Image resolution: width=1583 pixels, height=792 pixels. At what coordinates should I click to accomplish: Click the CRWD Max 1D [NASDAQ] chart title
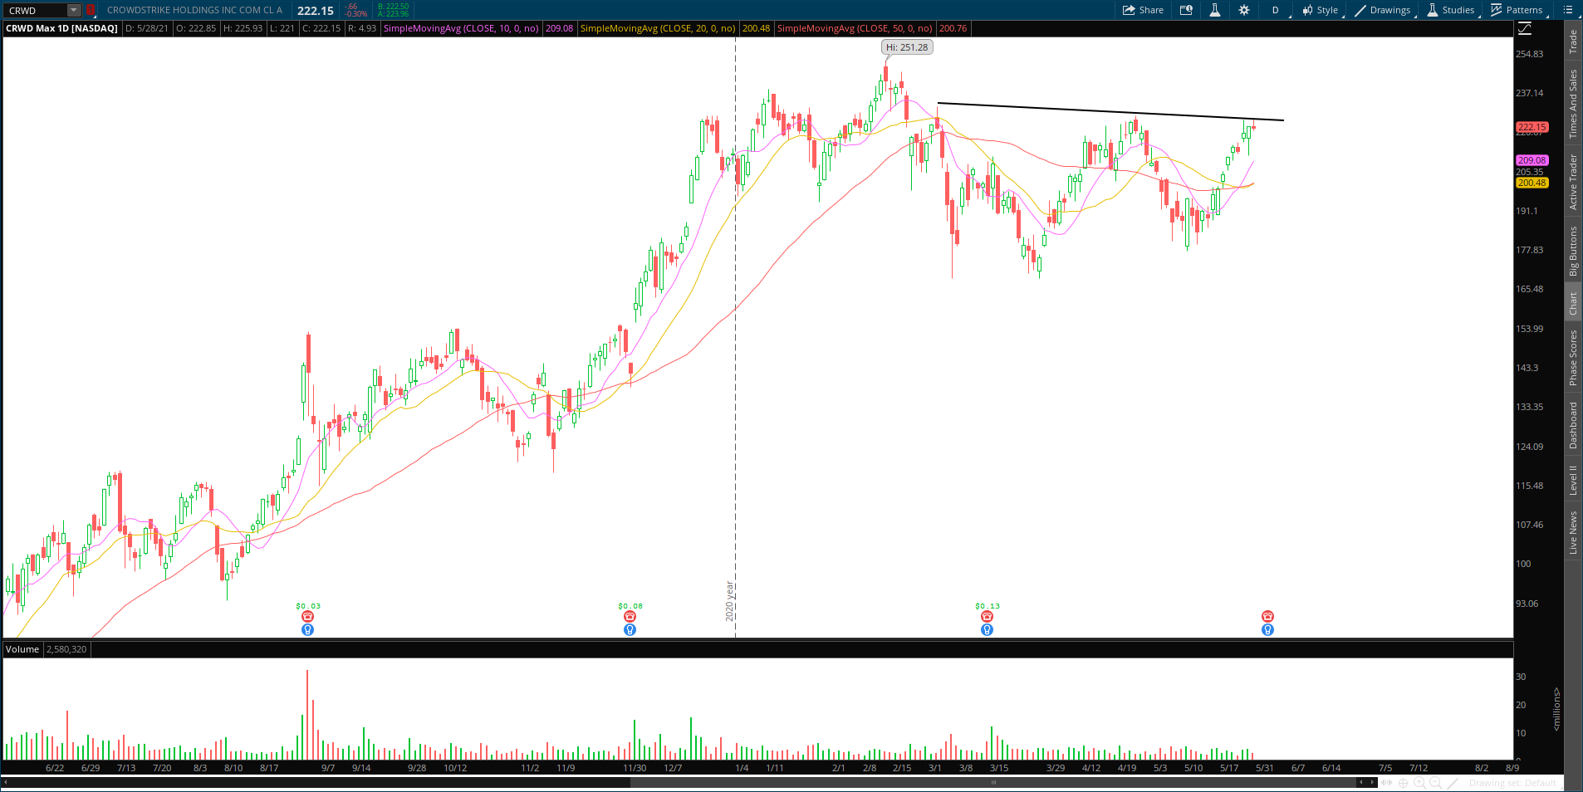point(62,28)
